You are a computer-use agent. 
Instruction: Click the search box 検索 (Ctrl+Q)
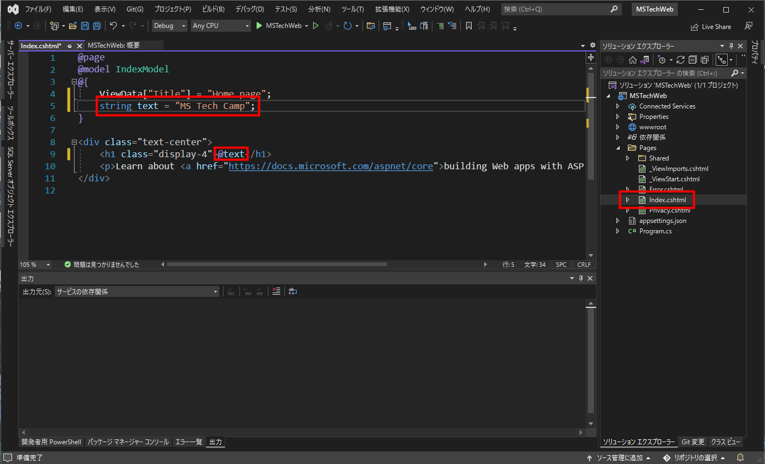[x=563, y=9]
